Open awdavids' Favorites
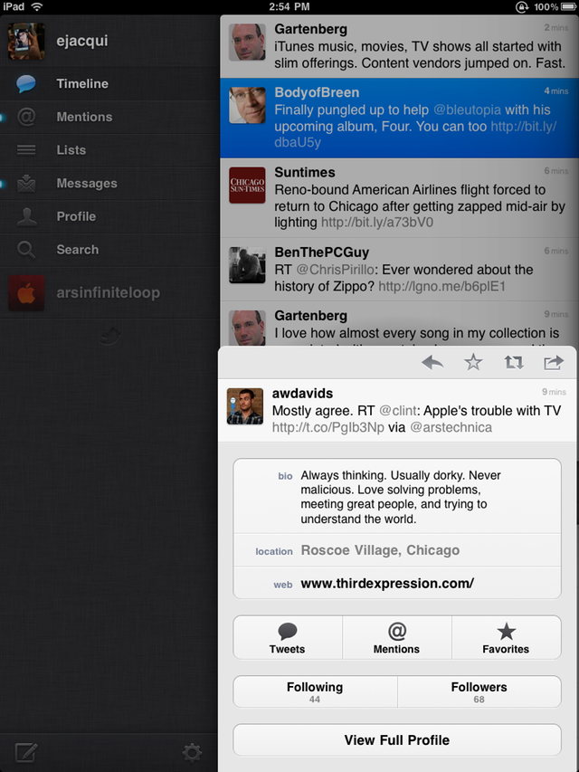The height and width of the screenshot is (772, 579). coord(506,637)
